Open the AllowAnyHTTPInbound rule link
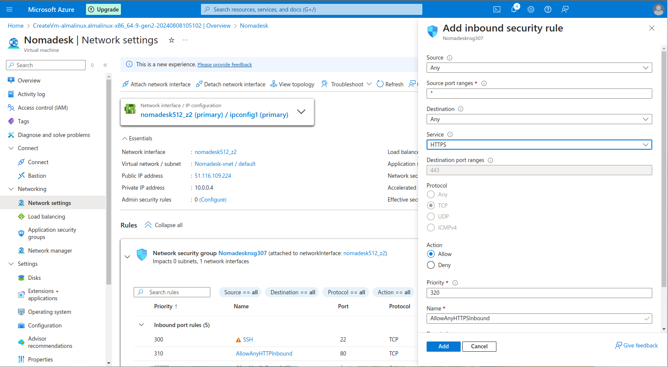 tap(264, 353)
